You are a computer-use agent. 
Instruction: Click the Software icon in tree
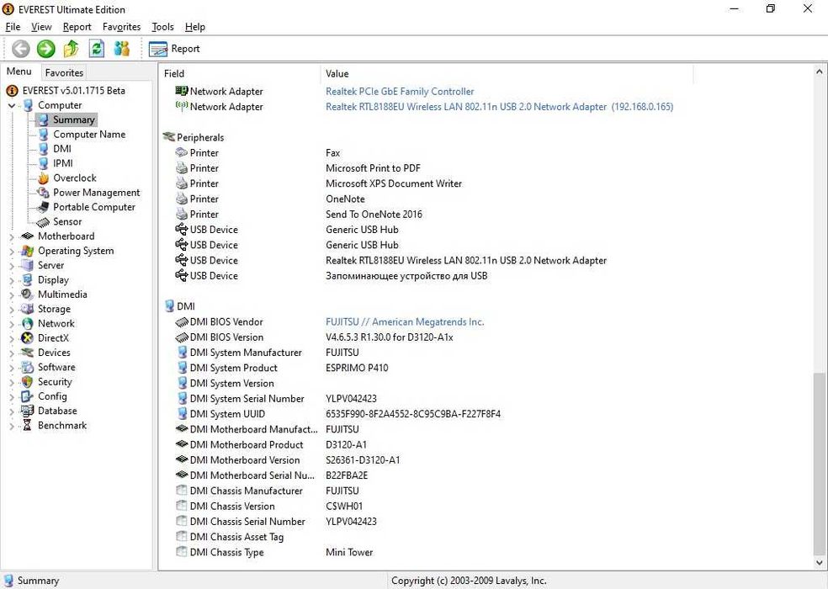[28, 367]
